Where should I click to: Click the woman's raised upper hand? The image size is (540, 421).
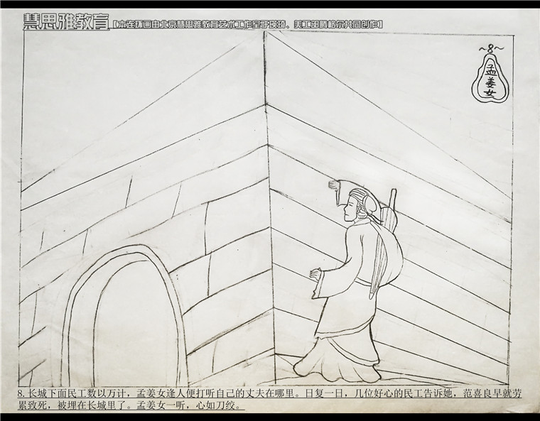(x=330, y=186)
